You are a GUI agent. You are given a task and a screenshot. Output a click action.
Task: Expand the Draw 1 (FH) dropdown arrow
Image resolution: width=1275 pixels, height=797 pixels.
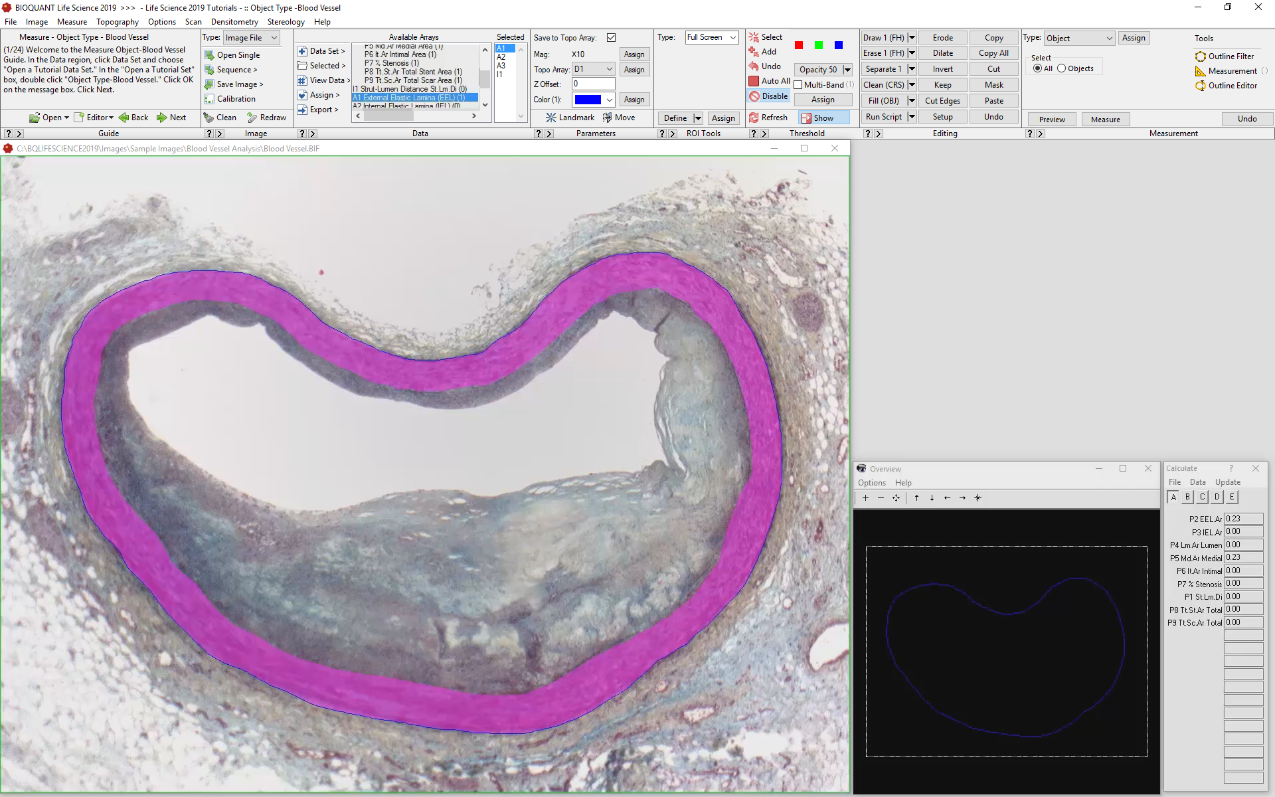(x=912, y=38)
